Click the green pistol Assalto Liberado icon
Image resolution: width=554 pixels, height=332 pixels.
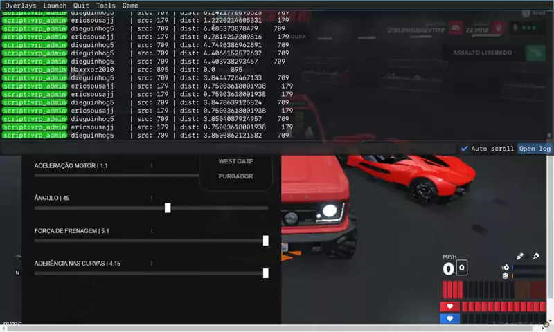(x=535, y=53)
